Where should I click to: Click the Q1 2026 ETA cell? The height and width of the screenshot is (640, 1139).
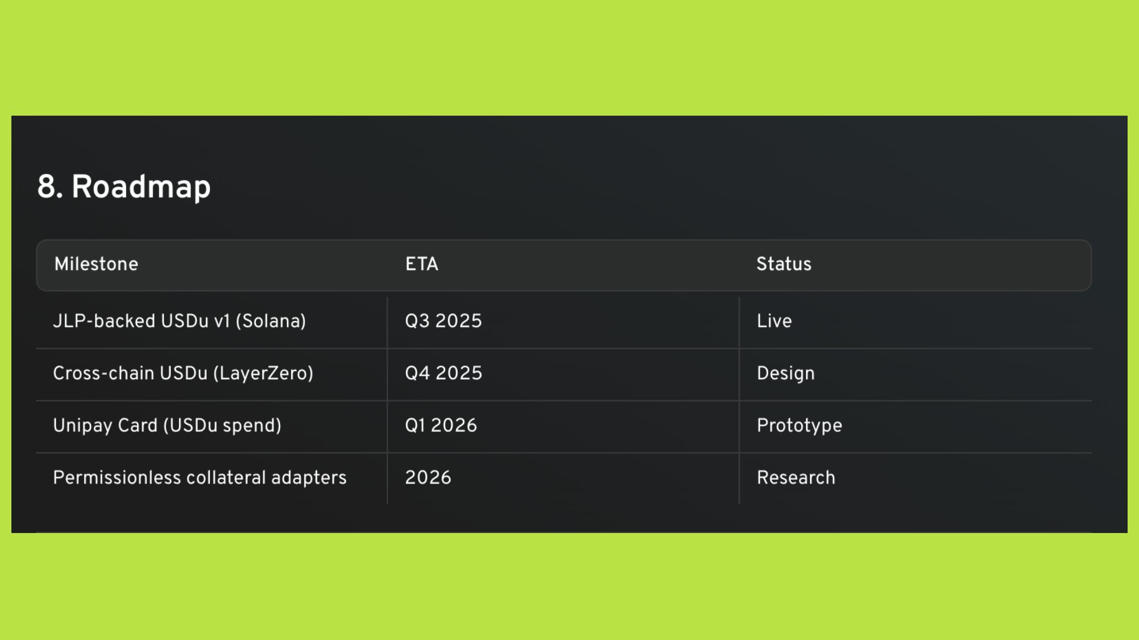441,426
